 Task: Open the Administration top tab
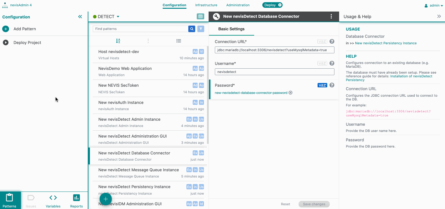tap(238, 5)
